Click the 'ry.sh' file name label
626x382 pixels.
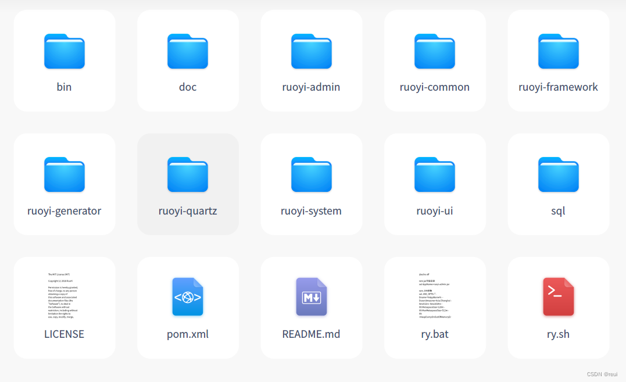(x=558, y=334)
